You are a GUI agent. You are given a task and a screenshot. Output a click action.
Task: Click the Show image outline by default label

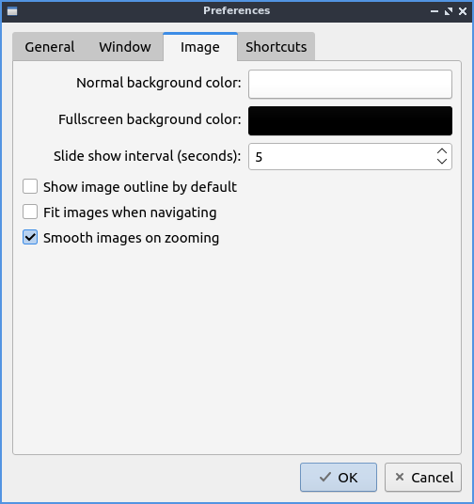[x=140, y=187]
